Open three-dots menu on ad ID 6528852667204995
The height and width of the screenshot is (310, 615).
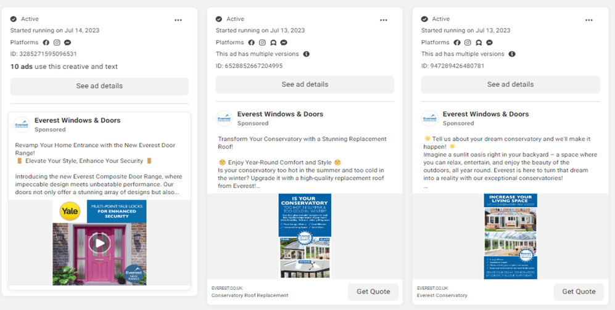[384, 20]
